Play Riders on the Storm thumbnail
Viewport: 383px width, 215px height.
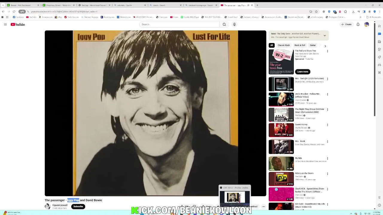(281, 179)
